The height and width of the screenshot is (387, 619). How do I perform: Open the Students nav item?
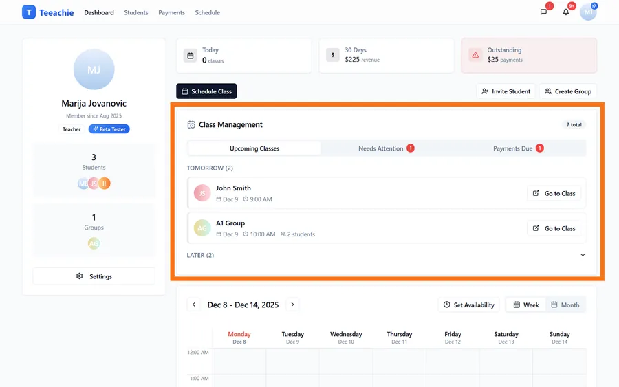136,12
